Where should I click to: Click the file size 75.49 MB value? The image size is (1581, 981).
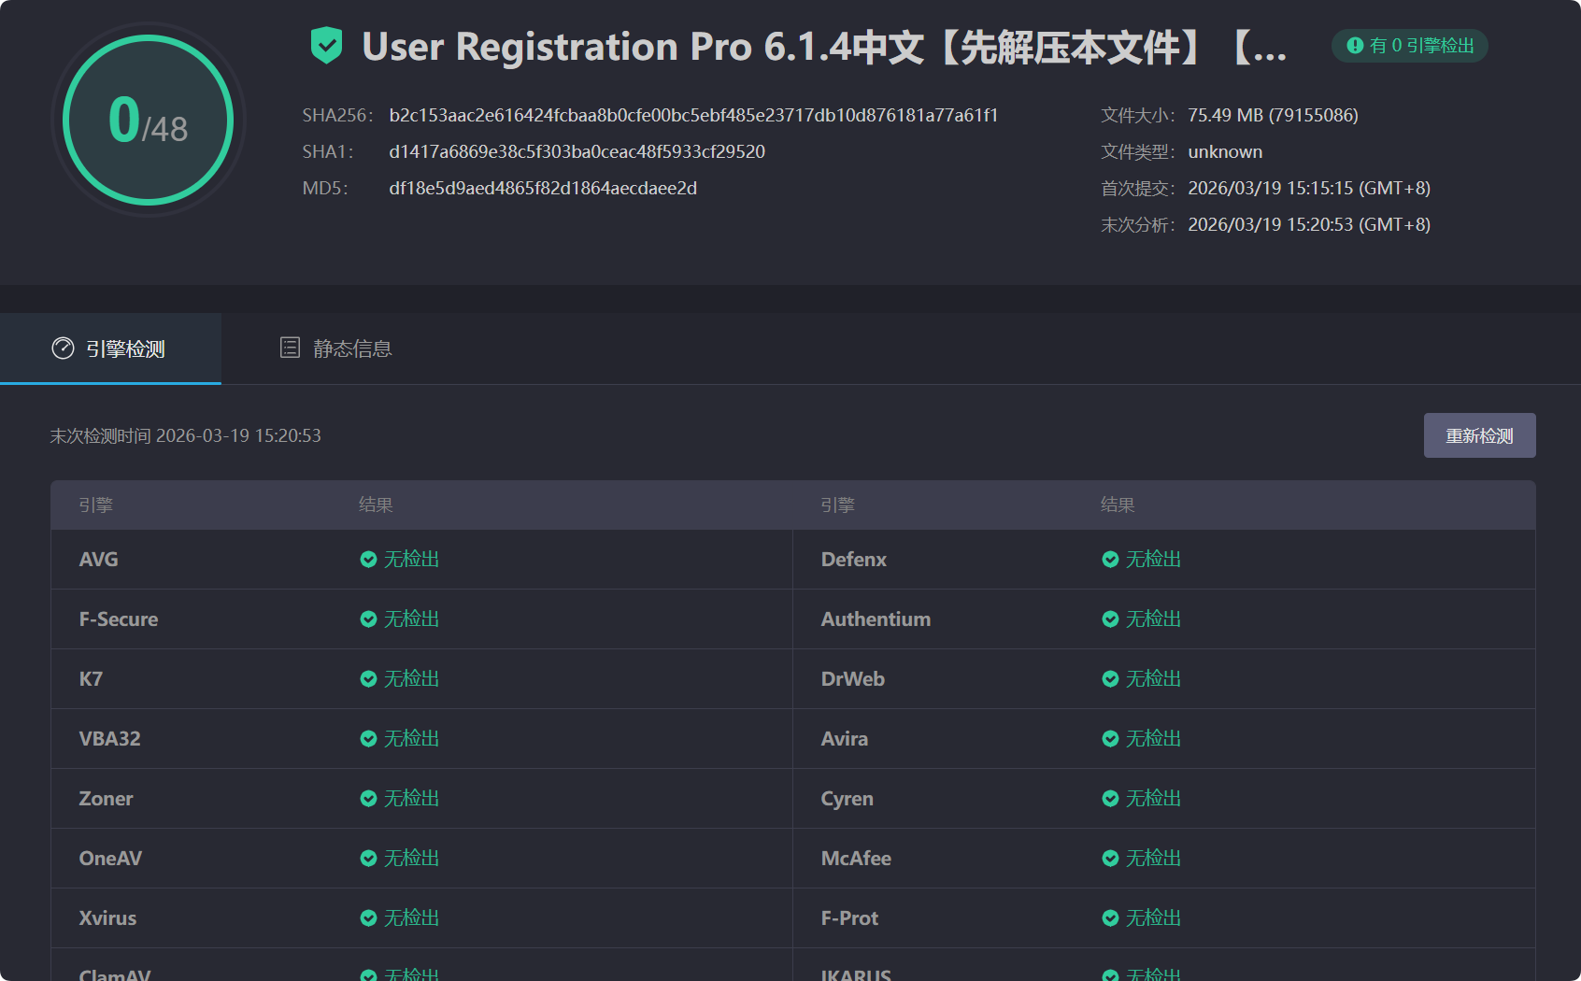[x=1273, y=115]
